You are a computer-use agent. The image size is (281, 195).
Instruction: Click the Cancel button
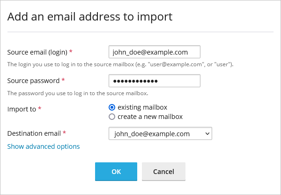[x=163, y=171]
